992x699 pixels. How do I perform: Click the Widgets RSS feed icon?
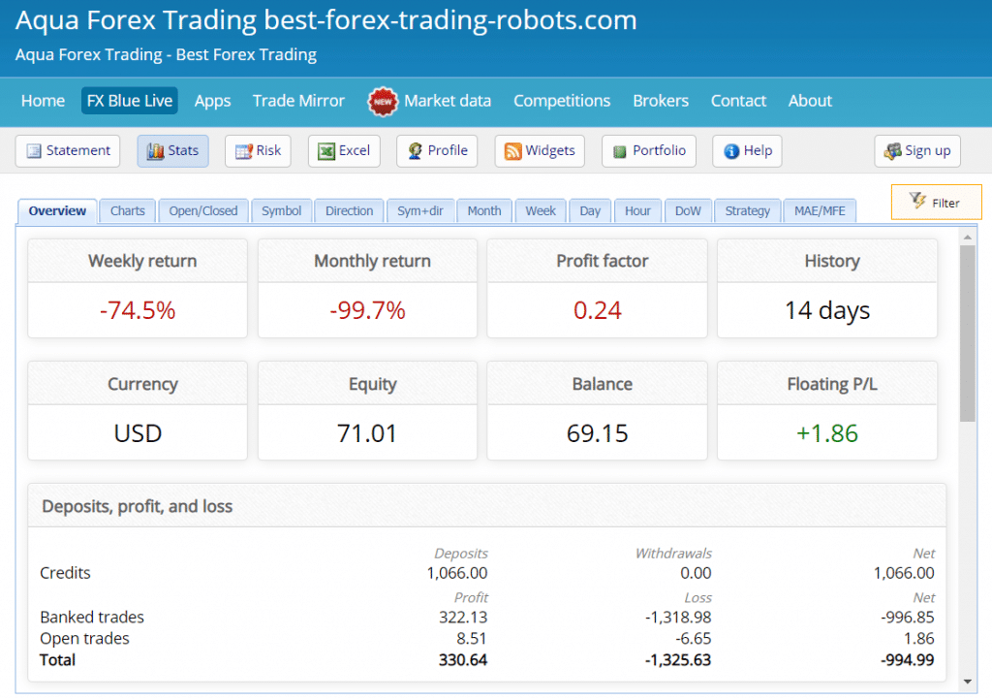(x=512, y=151)
